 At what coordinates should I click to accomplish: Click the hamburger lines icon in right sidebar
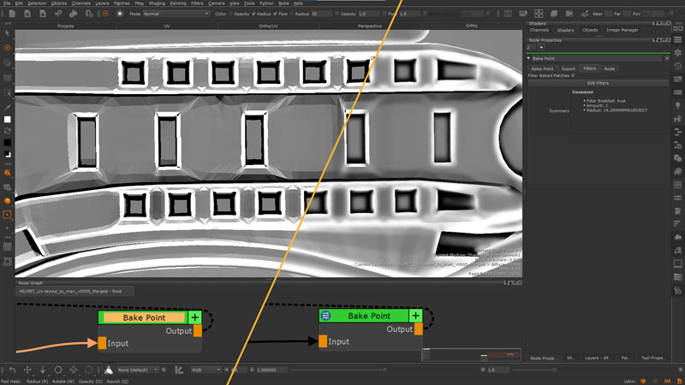(677, 39)
